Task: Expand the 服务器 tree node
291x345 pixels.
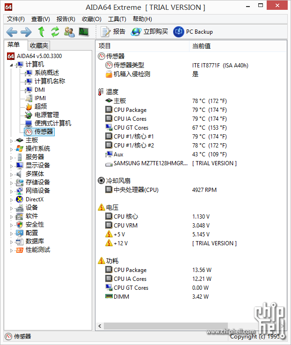Action: coord(11,158)
